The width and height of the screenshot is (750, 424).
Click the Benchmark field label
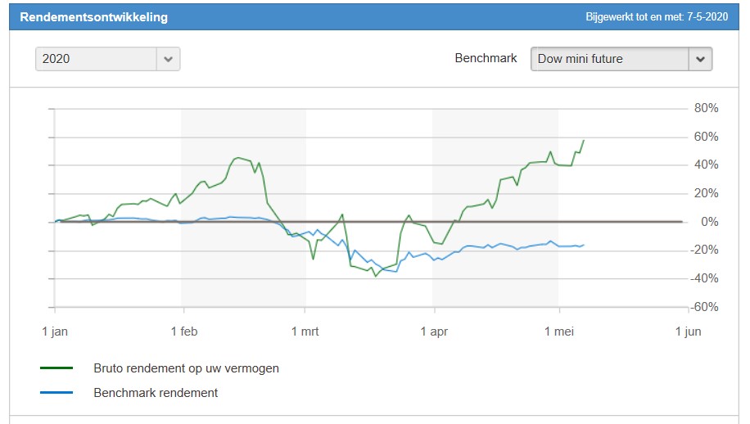[x=486, y=59]
